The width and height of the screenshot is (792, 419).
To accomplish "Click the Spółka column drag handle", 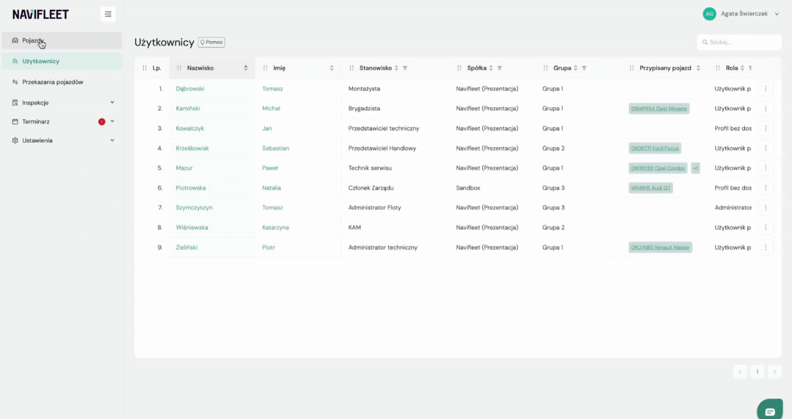I will [x=459, y=68].
